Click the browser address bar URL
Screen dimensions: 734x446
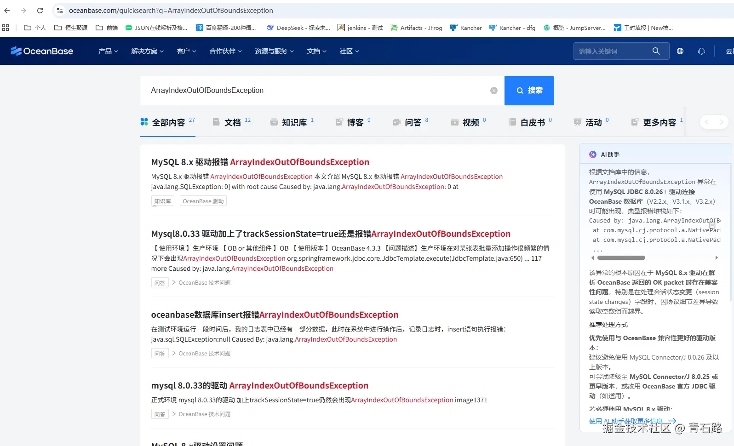pyautogui.click(x=171, y=10)
